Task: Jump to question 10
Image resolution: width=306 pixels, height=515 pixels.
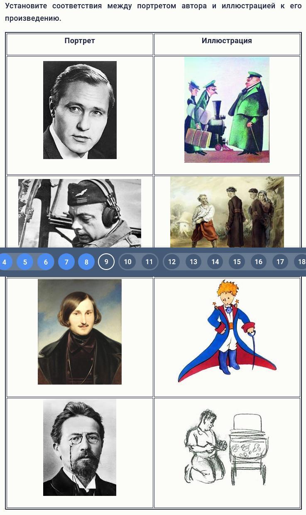Action: [x=127, y=262]
